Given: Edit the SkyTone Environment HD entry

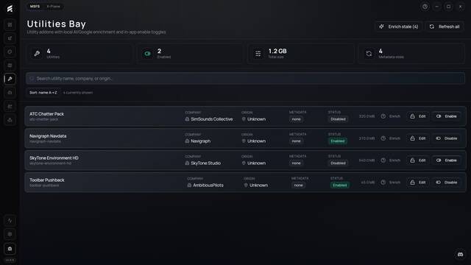Looking at the screenshot, I should pos(418,160).
